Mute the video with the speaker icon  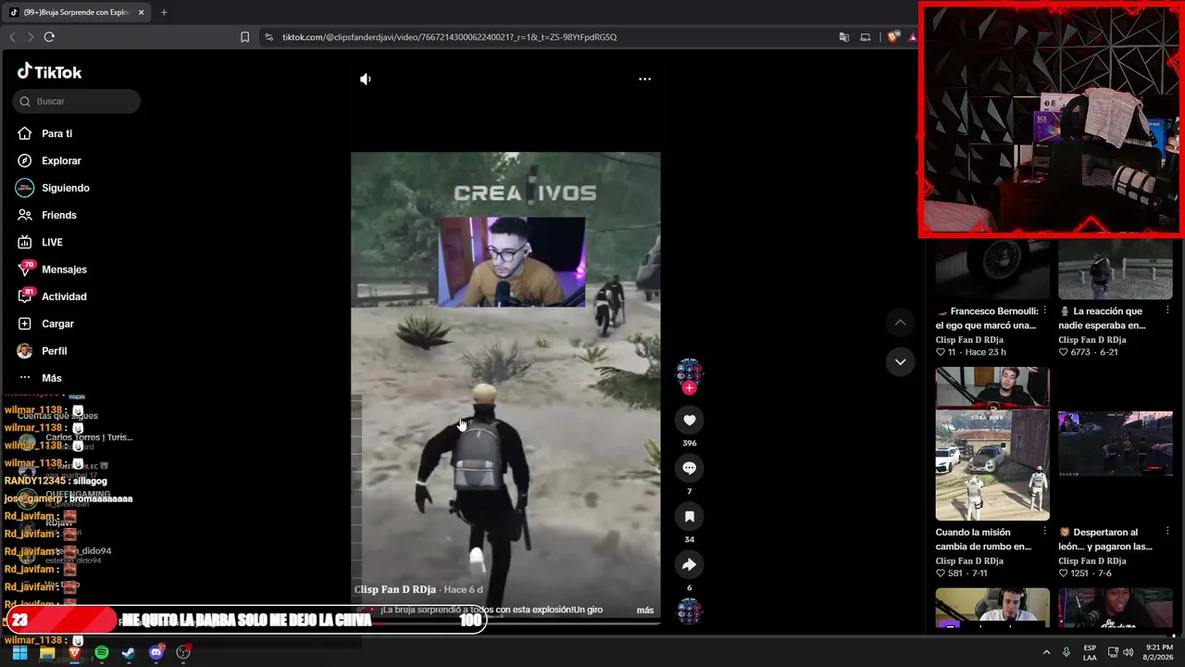click(x=366, y=79)
